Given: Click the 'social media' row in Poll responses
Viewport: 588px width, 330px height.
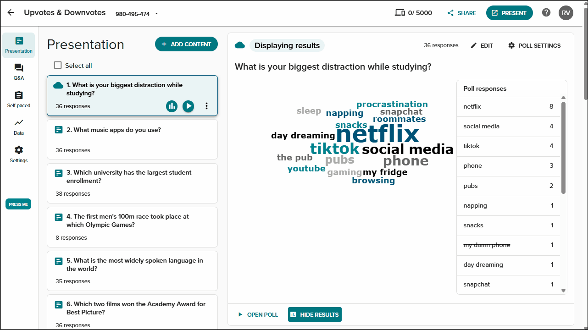Looking at the screenshot, I should pyautogui.click(x=508, y=126).
